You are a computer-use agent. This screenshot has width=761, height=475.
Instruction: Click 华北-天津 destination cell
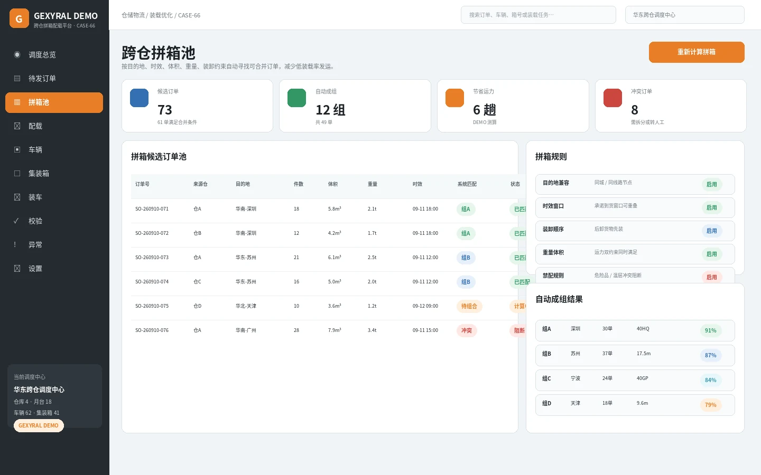(x=246, y=306)
